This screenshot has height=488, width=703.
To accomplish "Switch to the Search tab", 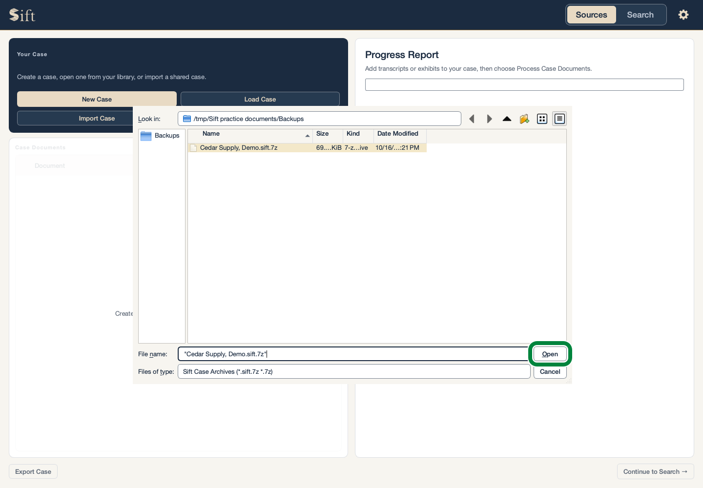I will click(x=640, y=15).
